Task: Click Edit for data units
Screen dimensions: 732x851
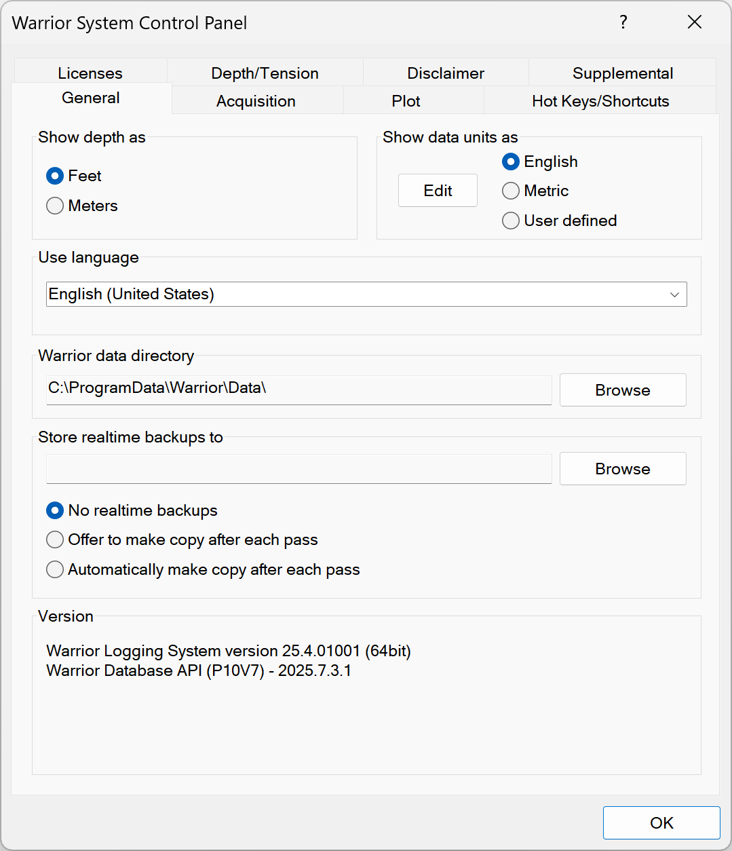Action: [x=438, y=191]
